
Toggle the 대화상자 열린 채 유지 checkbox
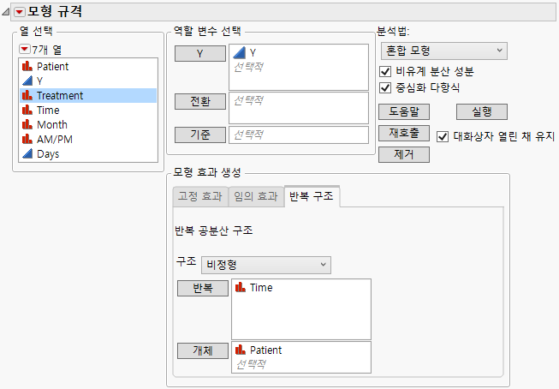(443, 135)
